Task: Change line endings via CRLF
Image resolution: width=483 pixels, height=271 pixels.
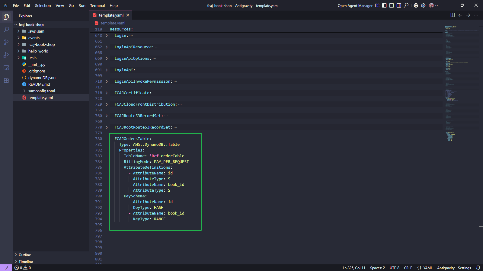Action: pos(408,268)
